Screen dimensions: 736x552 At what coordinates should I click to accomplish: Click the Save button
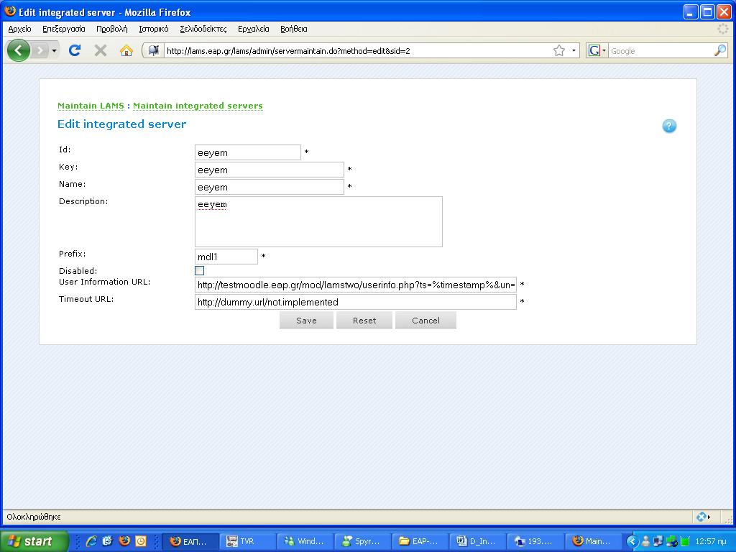pyautogui.click(x=306, y=321)
